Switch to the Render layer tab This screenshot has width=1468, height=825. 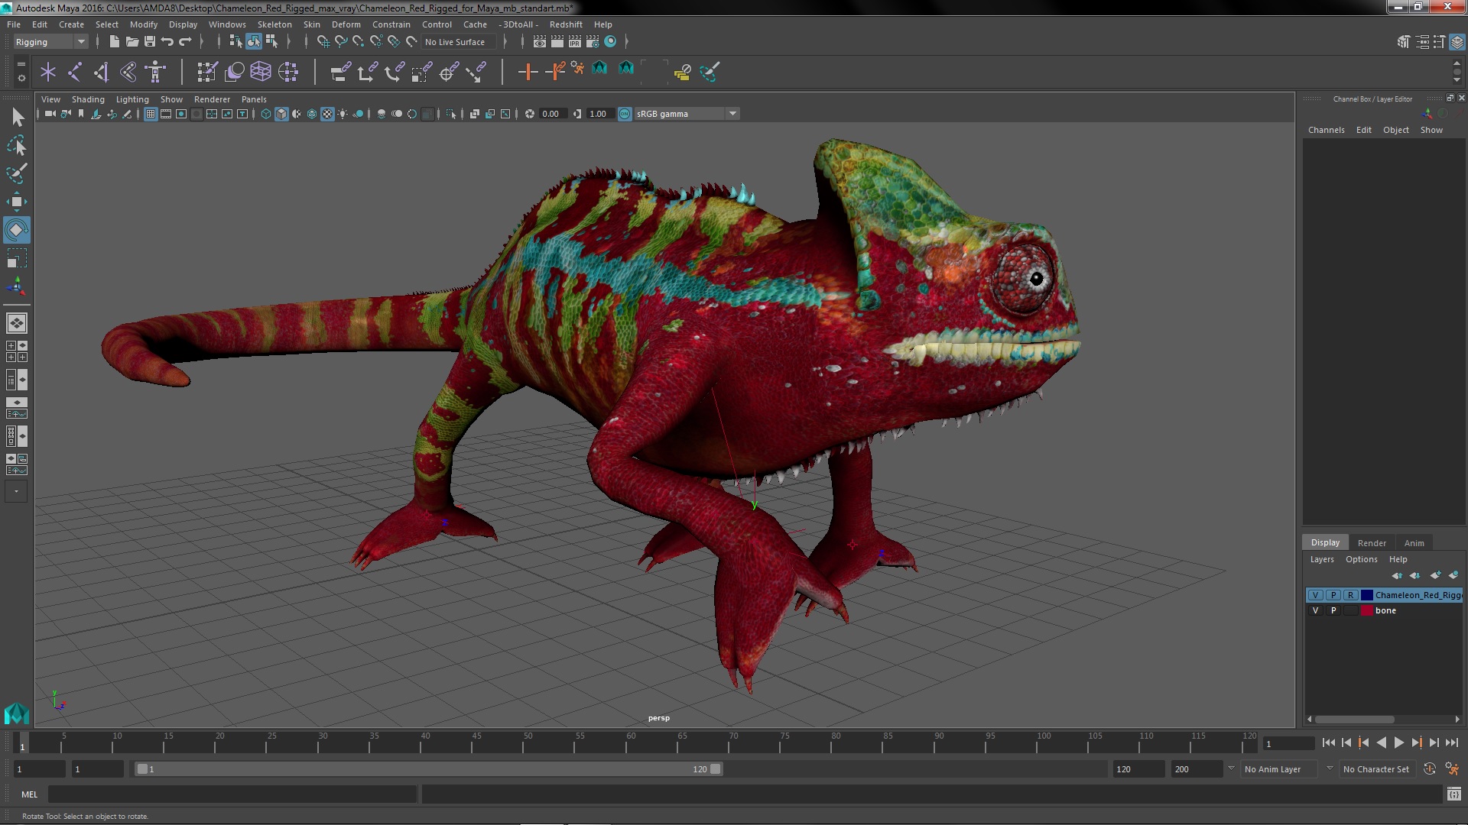pos(1372,543)
